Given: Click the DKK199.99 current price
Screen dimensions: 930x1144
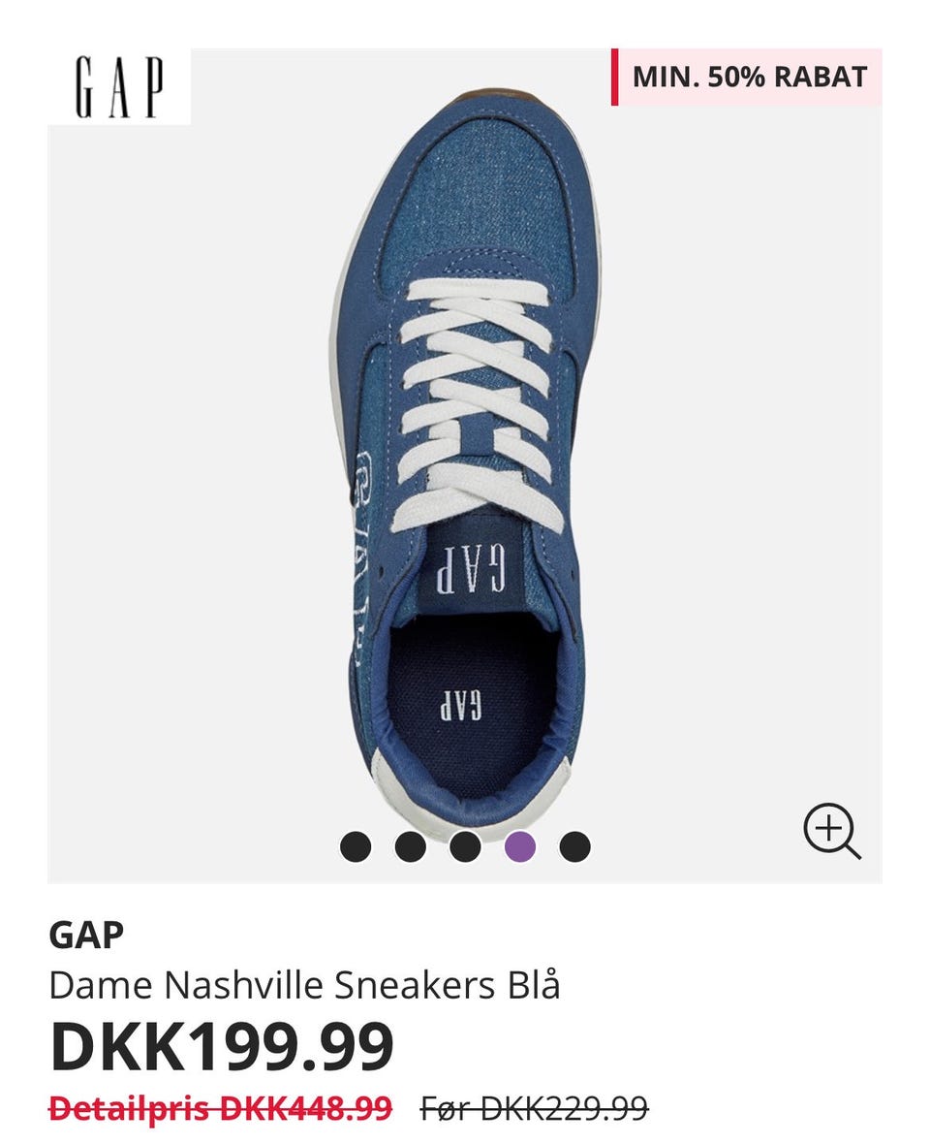Looking at the screenshot, I should pos(222,1047).
